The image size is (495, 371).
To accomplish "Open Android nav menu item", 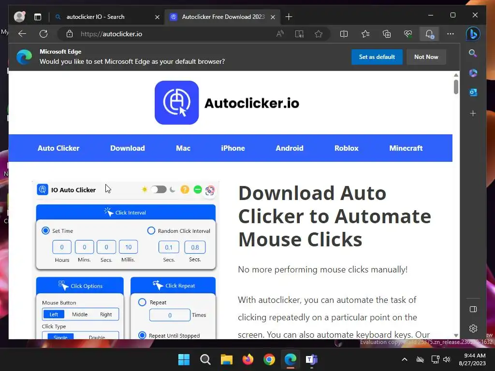I will tap(290, 148).
